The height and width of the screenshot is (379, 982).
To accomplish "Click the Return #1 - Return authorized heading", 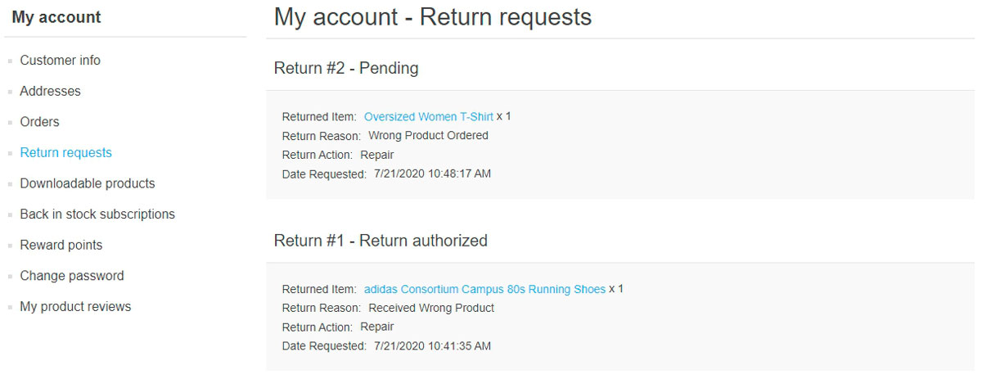I will click(381, 241).
